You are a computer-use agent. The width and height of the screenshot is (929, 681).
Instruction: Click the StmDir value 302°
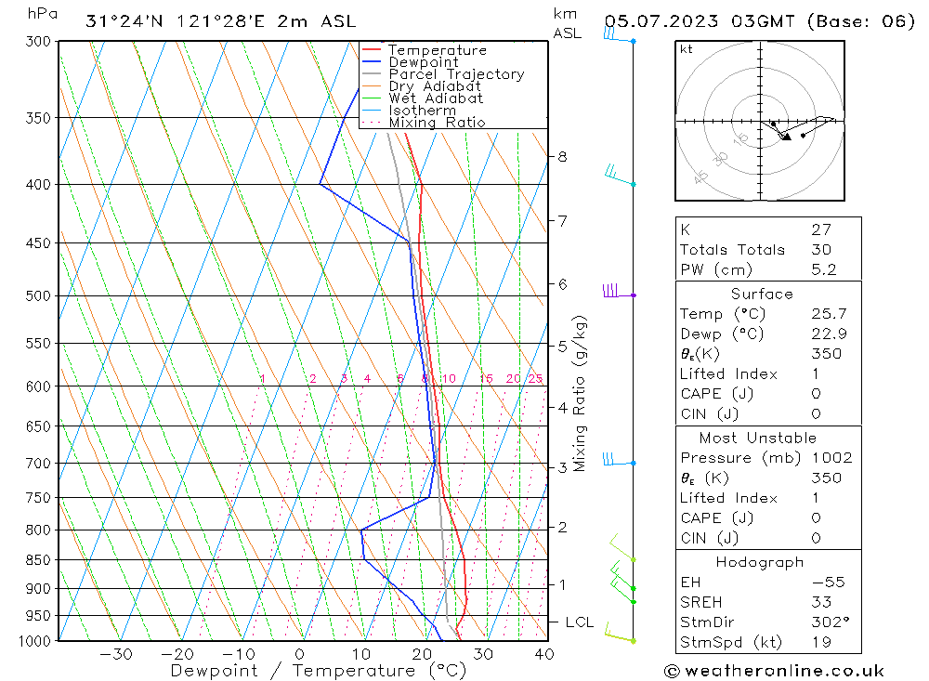831,622
